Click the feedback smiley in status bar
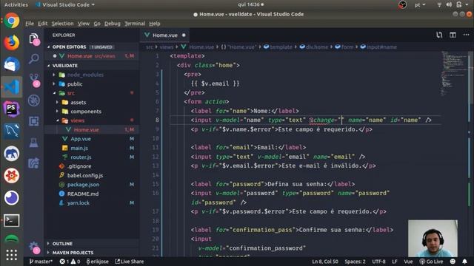 point(453,262)
